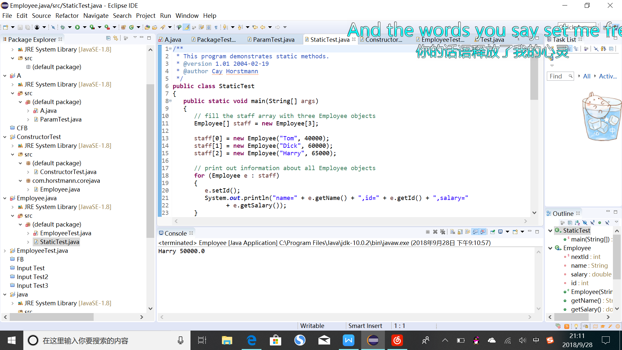This screenshot has height=350, width=622.
Task: Click Next Annotation icon in toolbar
Action: tap(225, 27)
